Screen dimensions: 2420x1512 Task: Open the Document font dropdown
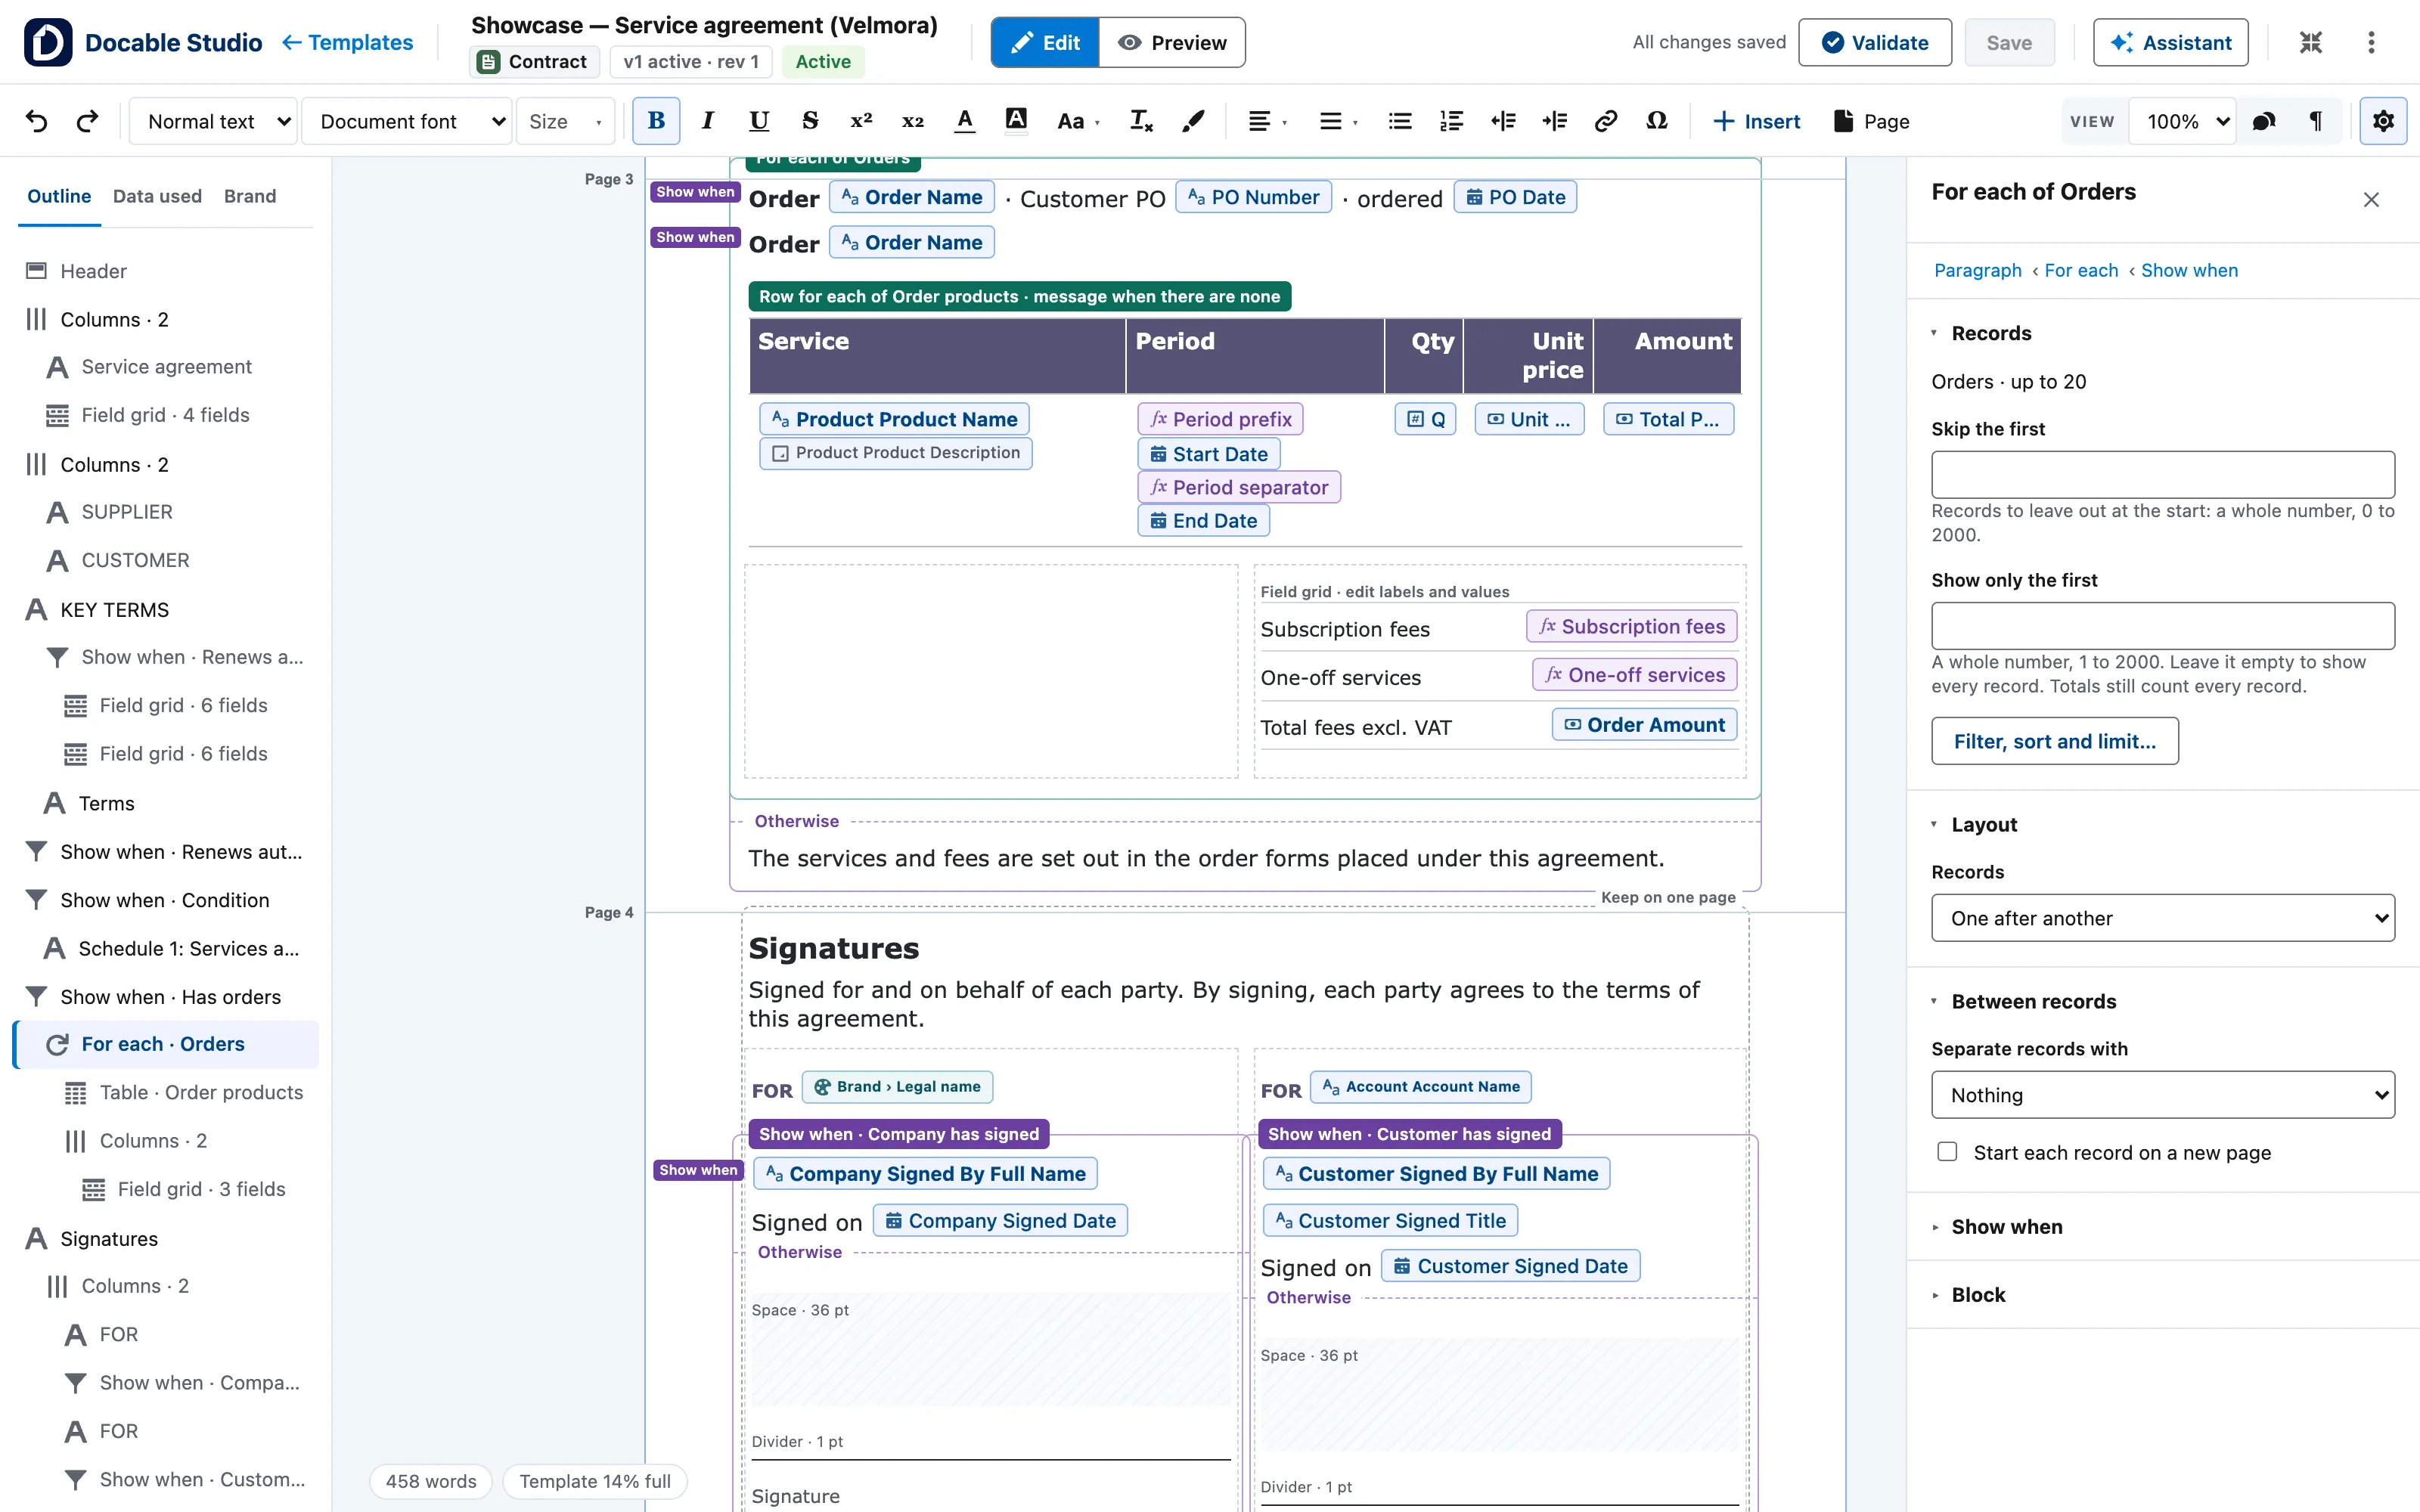point(407,121)
